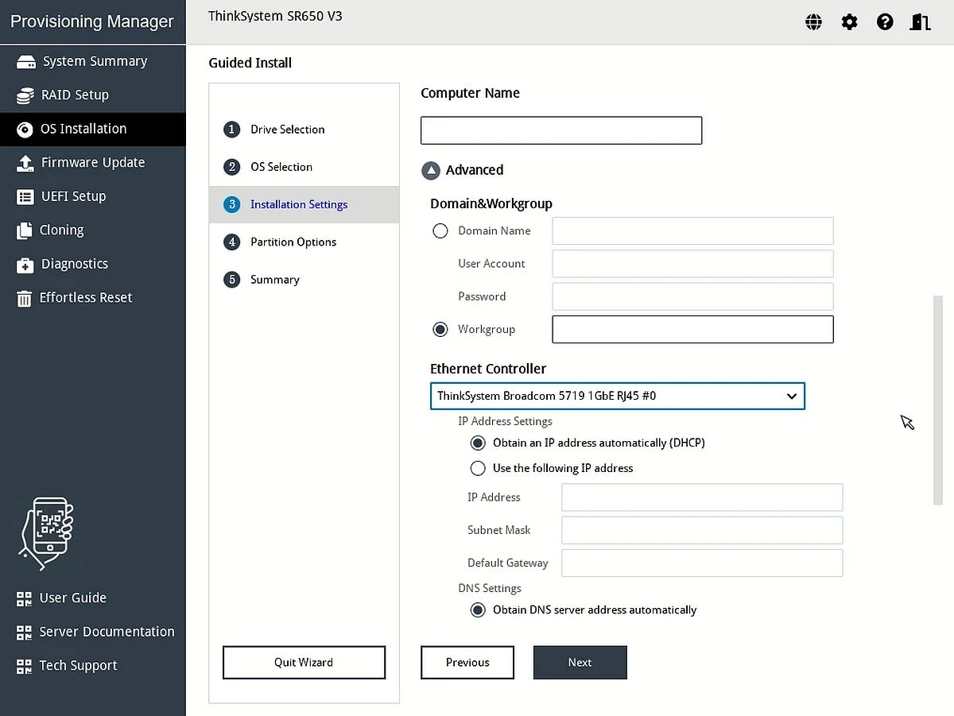
Task: Click the ThinkSystem SR650 V3 header text
Action: (275, 16)
